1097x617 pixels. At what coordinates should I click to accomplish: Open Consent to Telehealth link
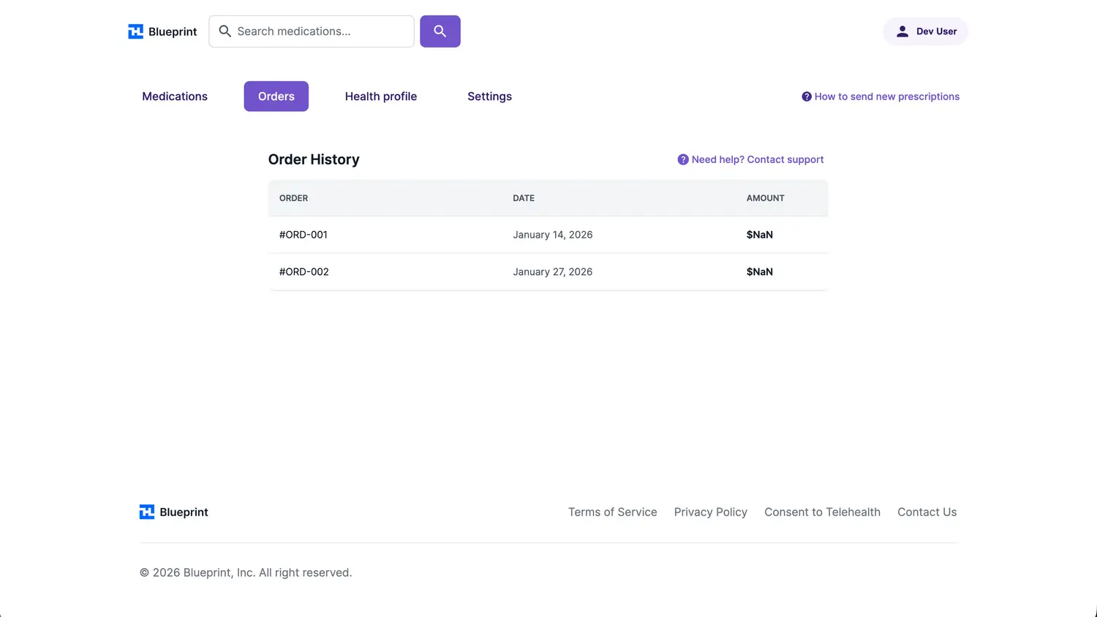coord(822,512)
